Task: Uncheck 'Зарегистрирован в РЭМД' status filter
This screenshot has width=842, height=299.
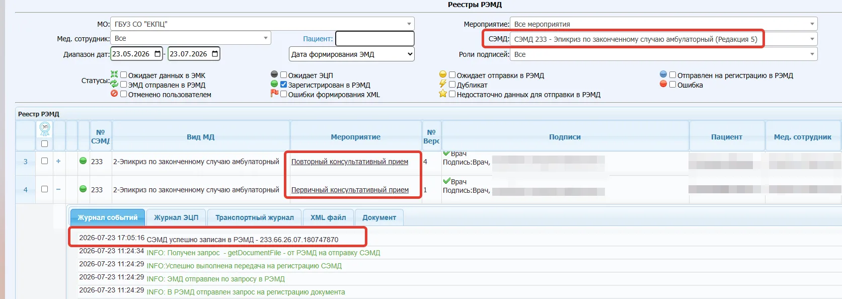Action: point(283,85)
